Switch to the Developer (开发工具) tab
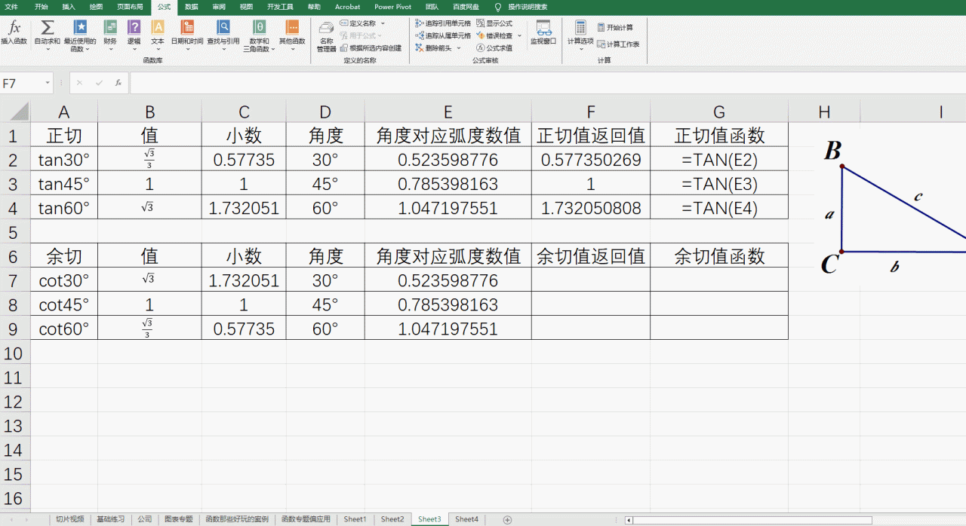The image size is (966, 526). click(x=280, y=7)
